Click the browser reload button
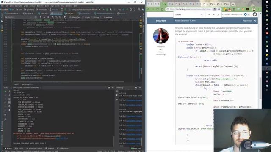The height and width of the screenshot is (152, 271). pyautogui.click(x=157, y=9)
